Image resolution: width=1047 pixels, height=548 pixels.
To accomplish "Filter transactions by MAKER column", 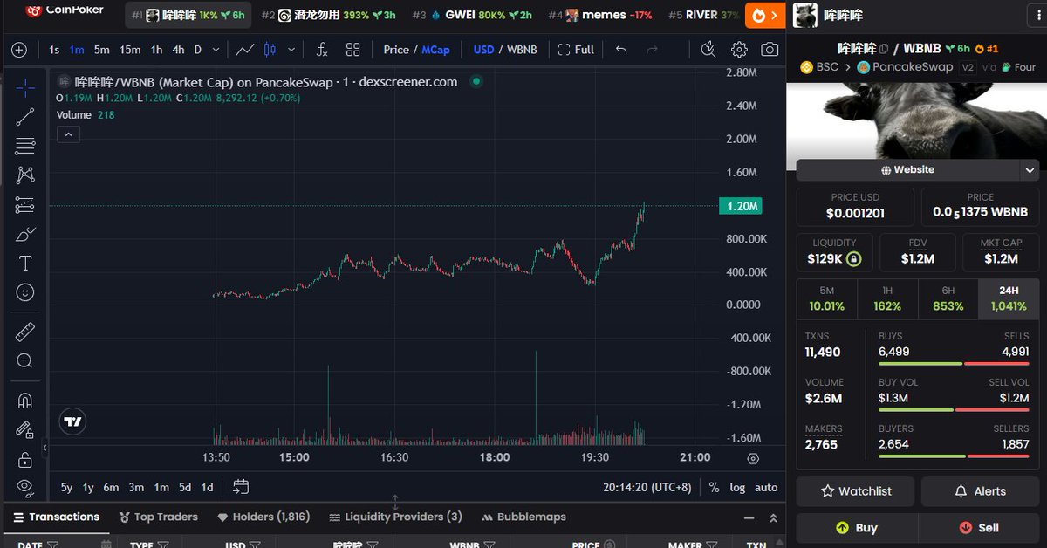I will (713, 545).
